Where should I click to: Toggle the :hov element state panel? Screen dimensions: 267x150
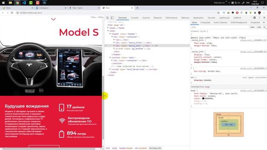252,27
